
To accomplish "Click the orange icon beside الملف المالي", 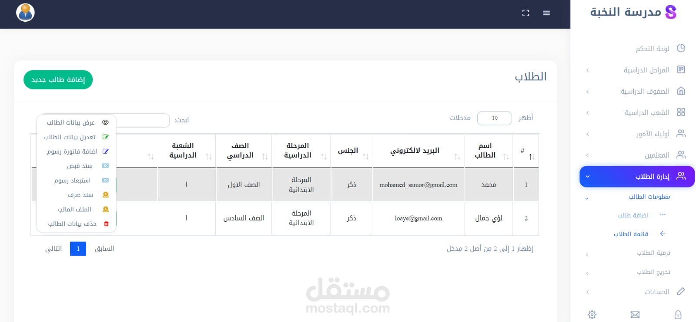I will tap(105, 209).
